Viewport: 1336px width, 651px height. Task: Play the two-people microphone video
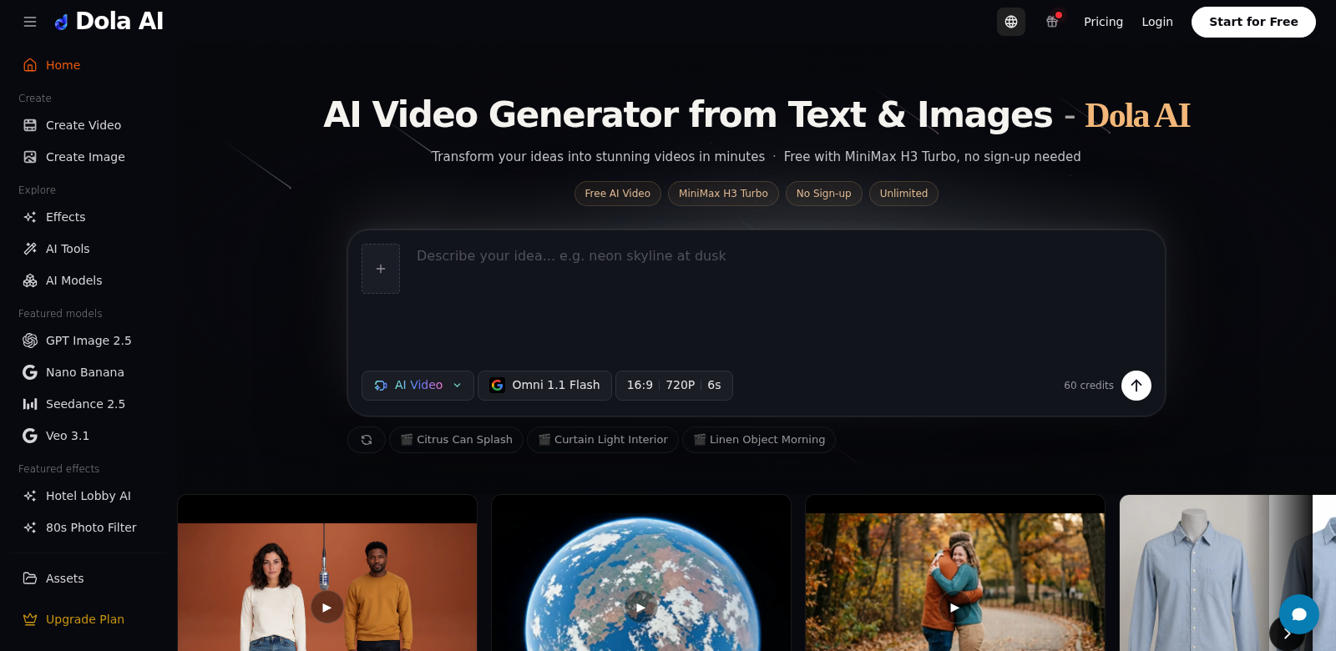pos(327,607)
